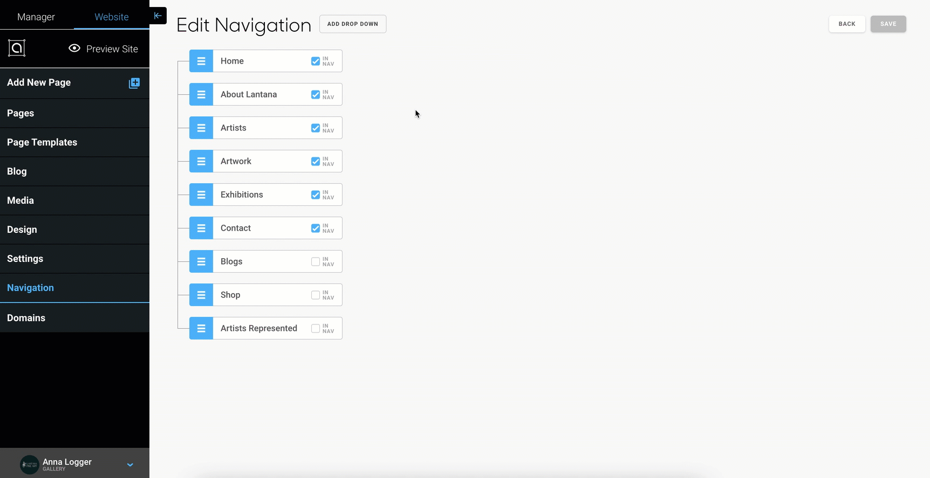Viewport: 930px width, 478px height.
Task: Open Media in the sidebar
Action: [x=74, y=200]
